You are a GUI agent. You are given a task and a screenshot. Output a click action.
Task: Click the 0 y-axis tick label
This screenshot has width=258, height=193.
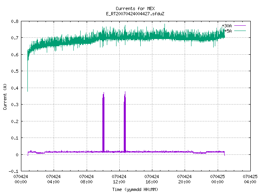(17, 155)
